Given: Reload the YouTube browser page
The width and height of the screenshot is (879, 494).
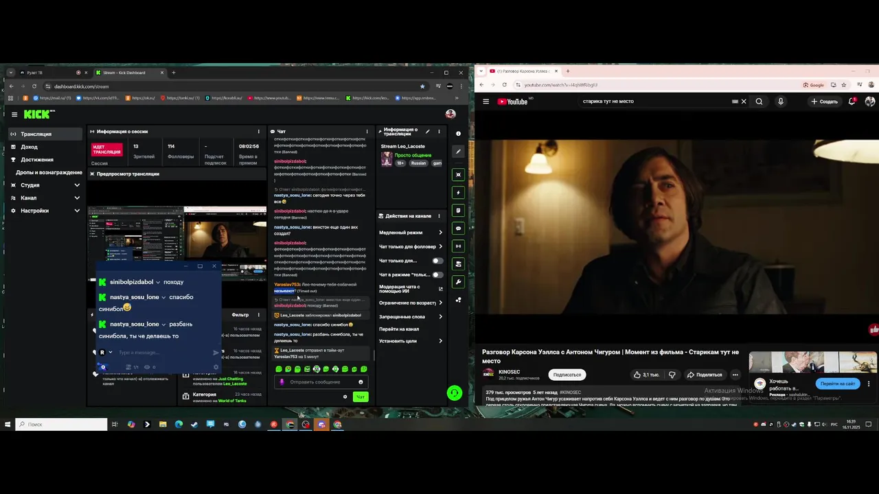Looking at the screenshot, I should (504, 85).
